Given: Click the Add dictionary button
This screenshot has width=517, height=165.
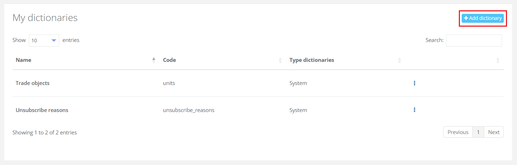Looking at the screenshot, I should coord(482,18).
